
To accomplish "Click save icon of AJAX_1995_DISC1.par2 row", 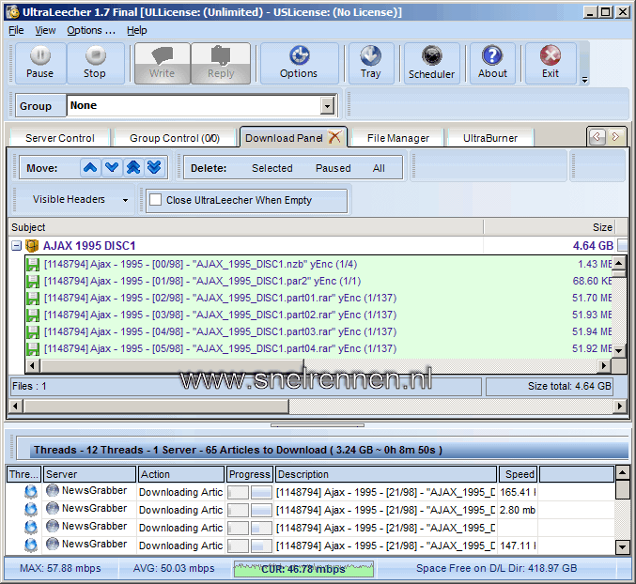I will (x=33, y=282).
